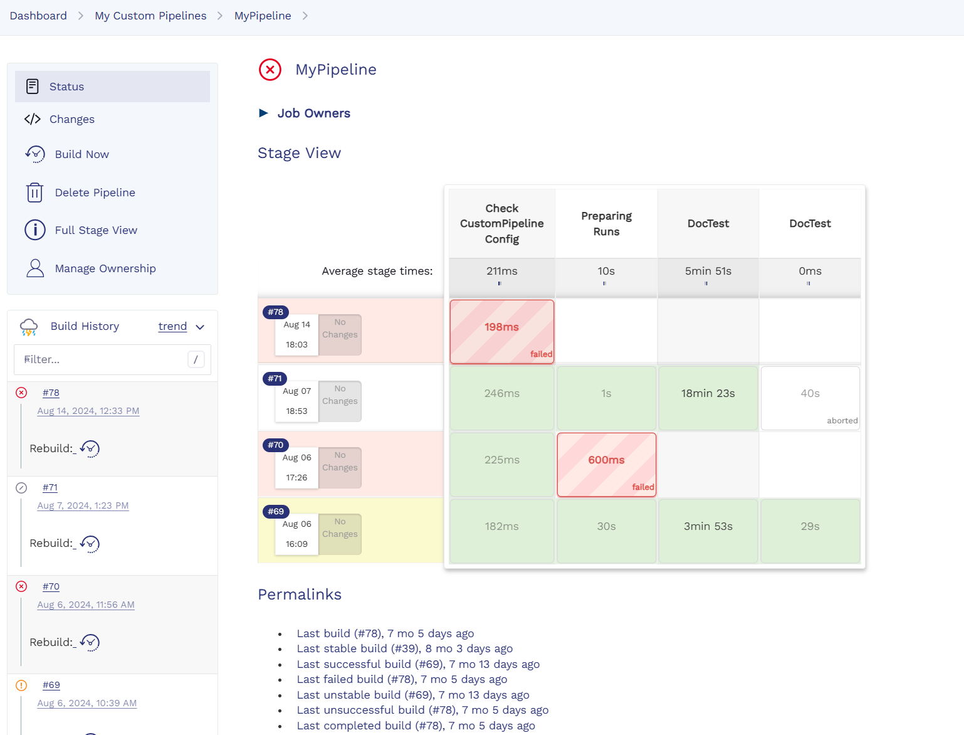
Task: Open My Custom Pipelines breadcrumb
Action: pos(150,16)
